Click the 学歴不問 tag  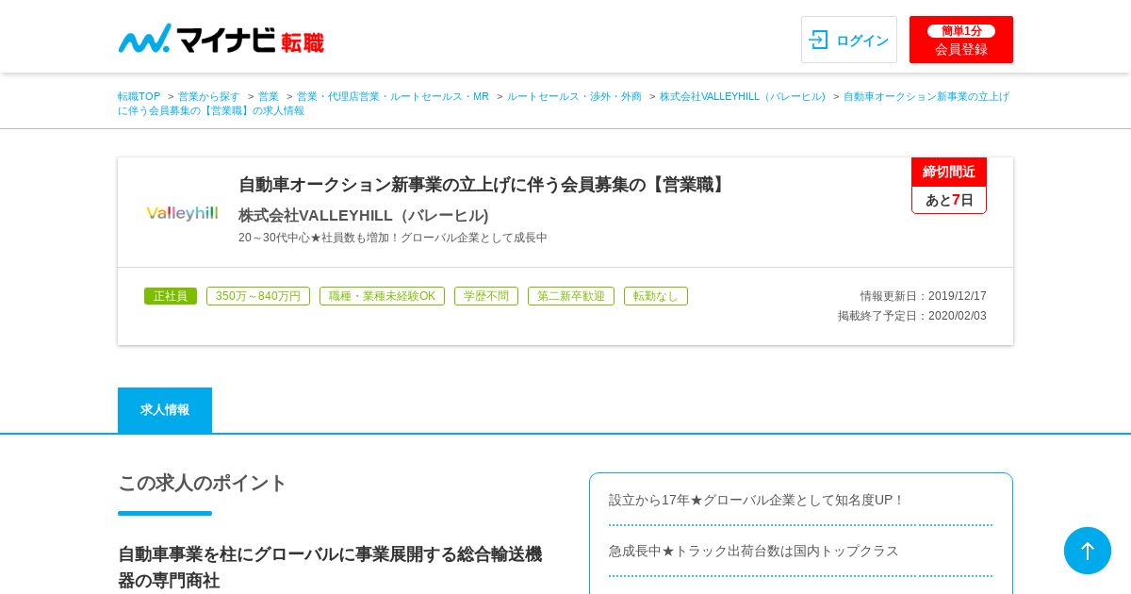(486, 296)
